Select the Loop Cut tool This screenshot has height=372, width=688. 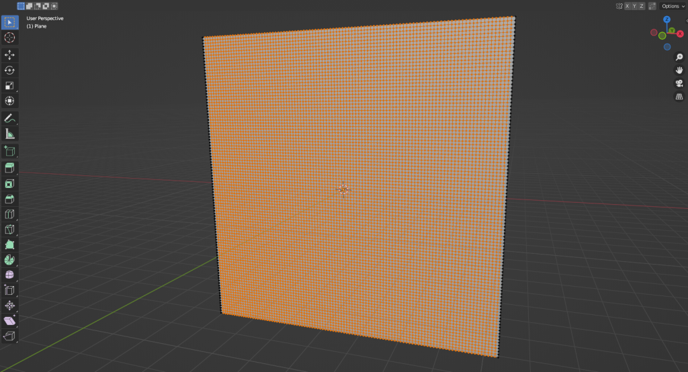(9, 214)
